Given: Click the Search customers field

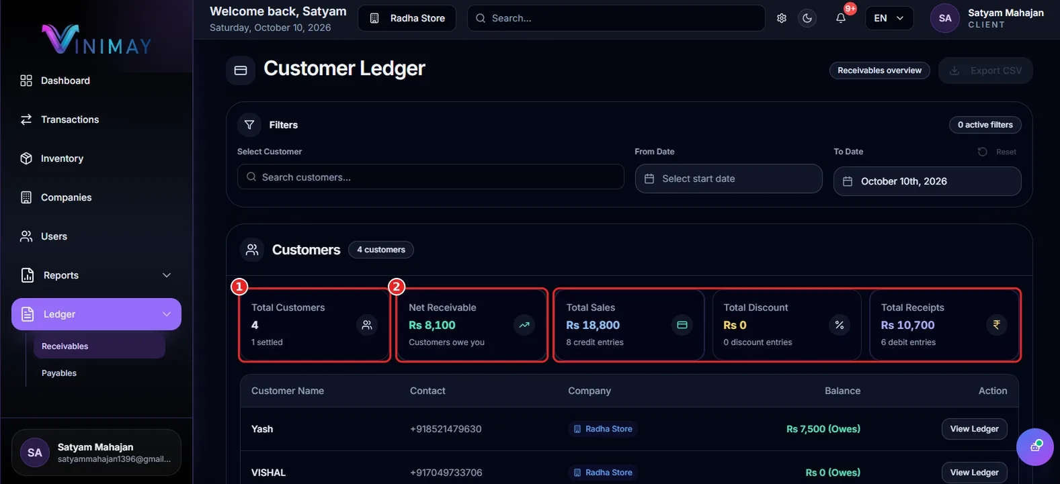Looking at the screenshot, I should [x=430, y=177].
